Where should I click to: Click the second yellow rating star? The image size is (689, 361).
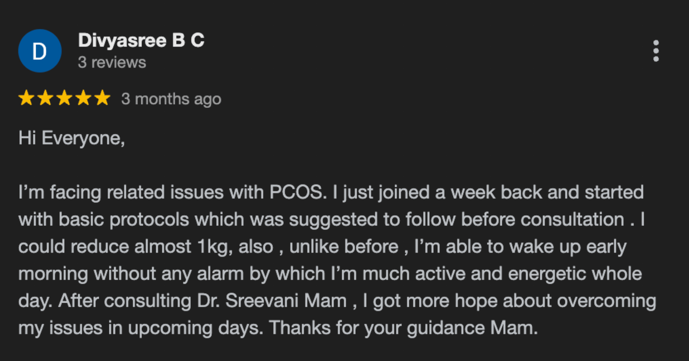click(x=45, y=98)
